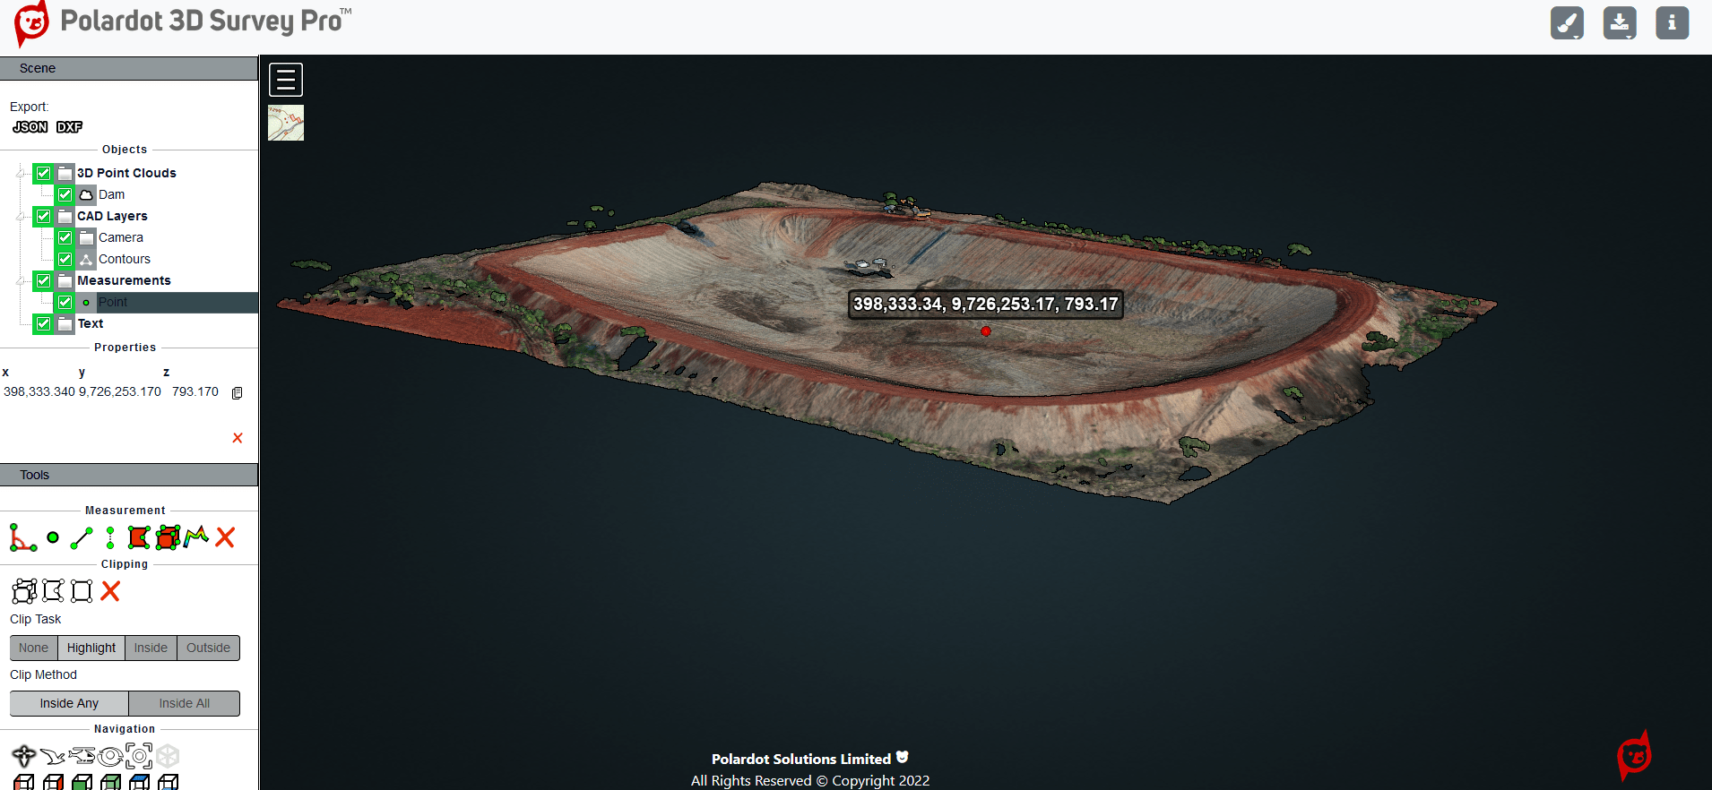Choose the height measurement tool
This screenshot has width=1712, height=790.
pos(110,537)
